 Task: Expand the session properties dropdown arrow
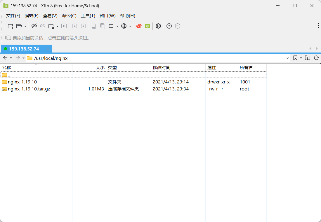[57, 26]
